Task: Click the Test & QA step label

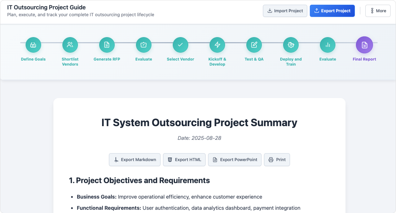Action: (x=254, y=59)
